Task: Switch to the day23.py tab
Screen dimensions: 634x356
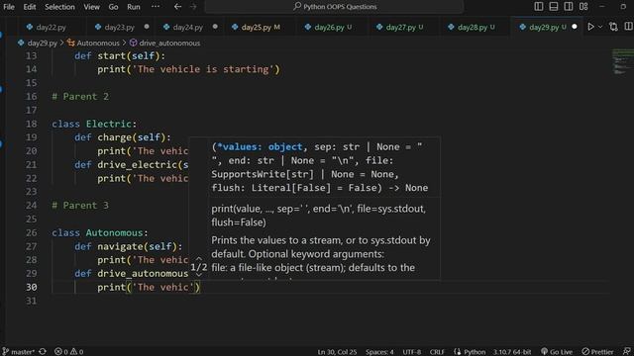Action: point(119,27)
